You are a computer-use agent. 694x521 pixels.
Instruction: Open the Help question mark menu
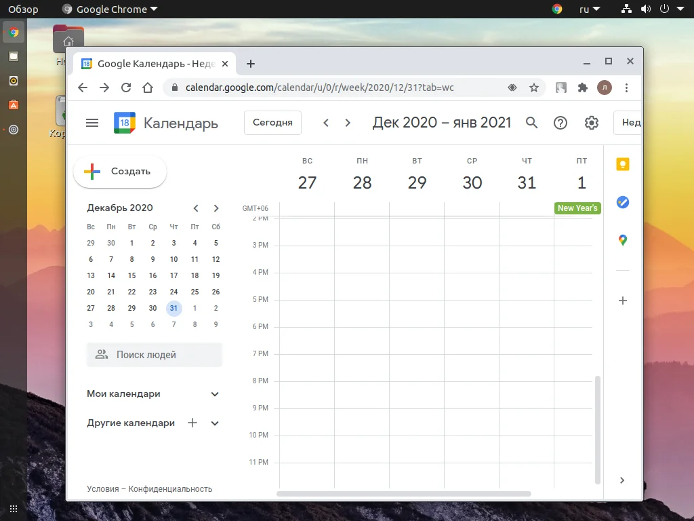pyautogui.click(x=560, y=123)
